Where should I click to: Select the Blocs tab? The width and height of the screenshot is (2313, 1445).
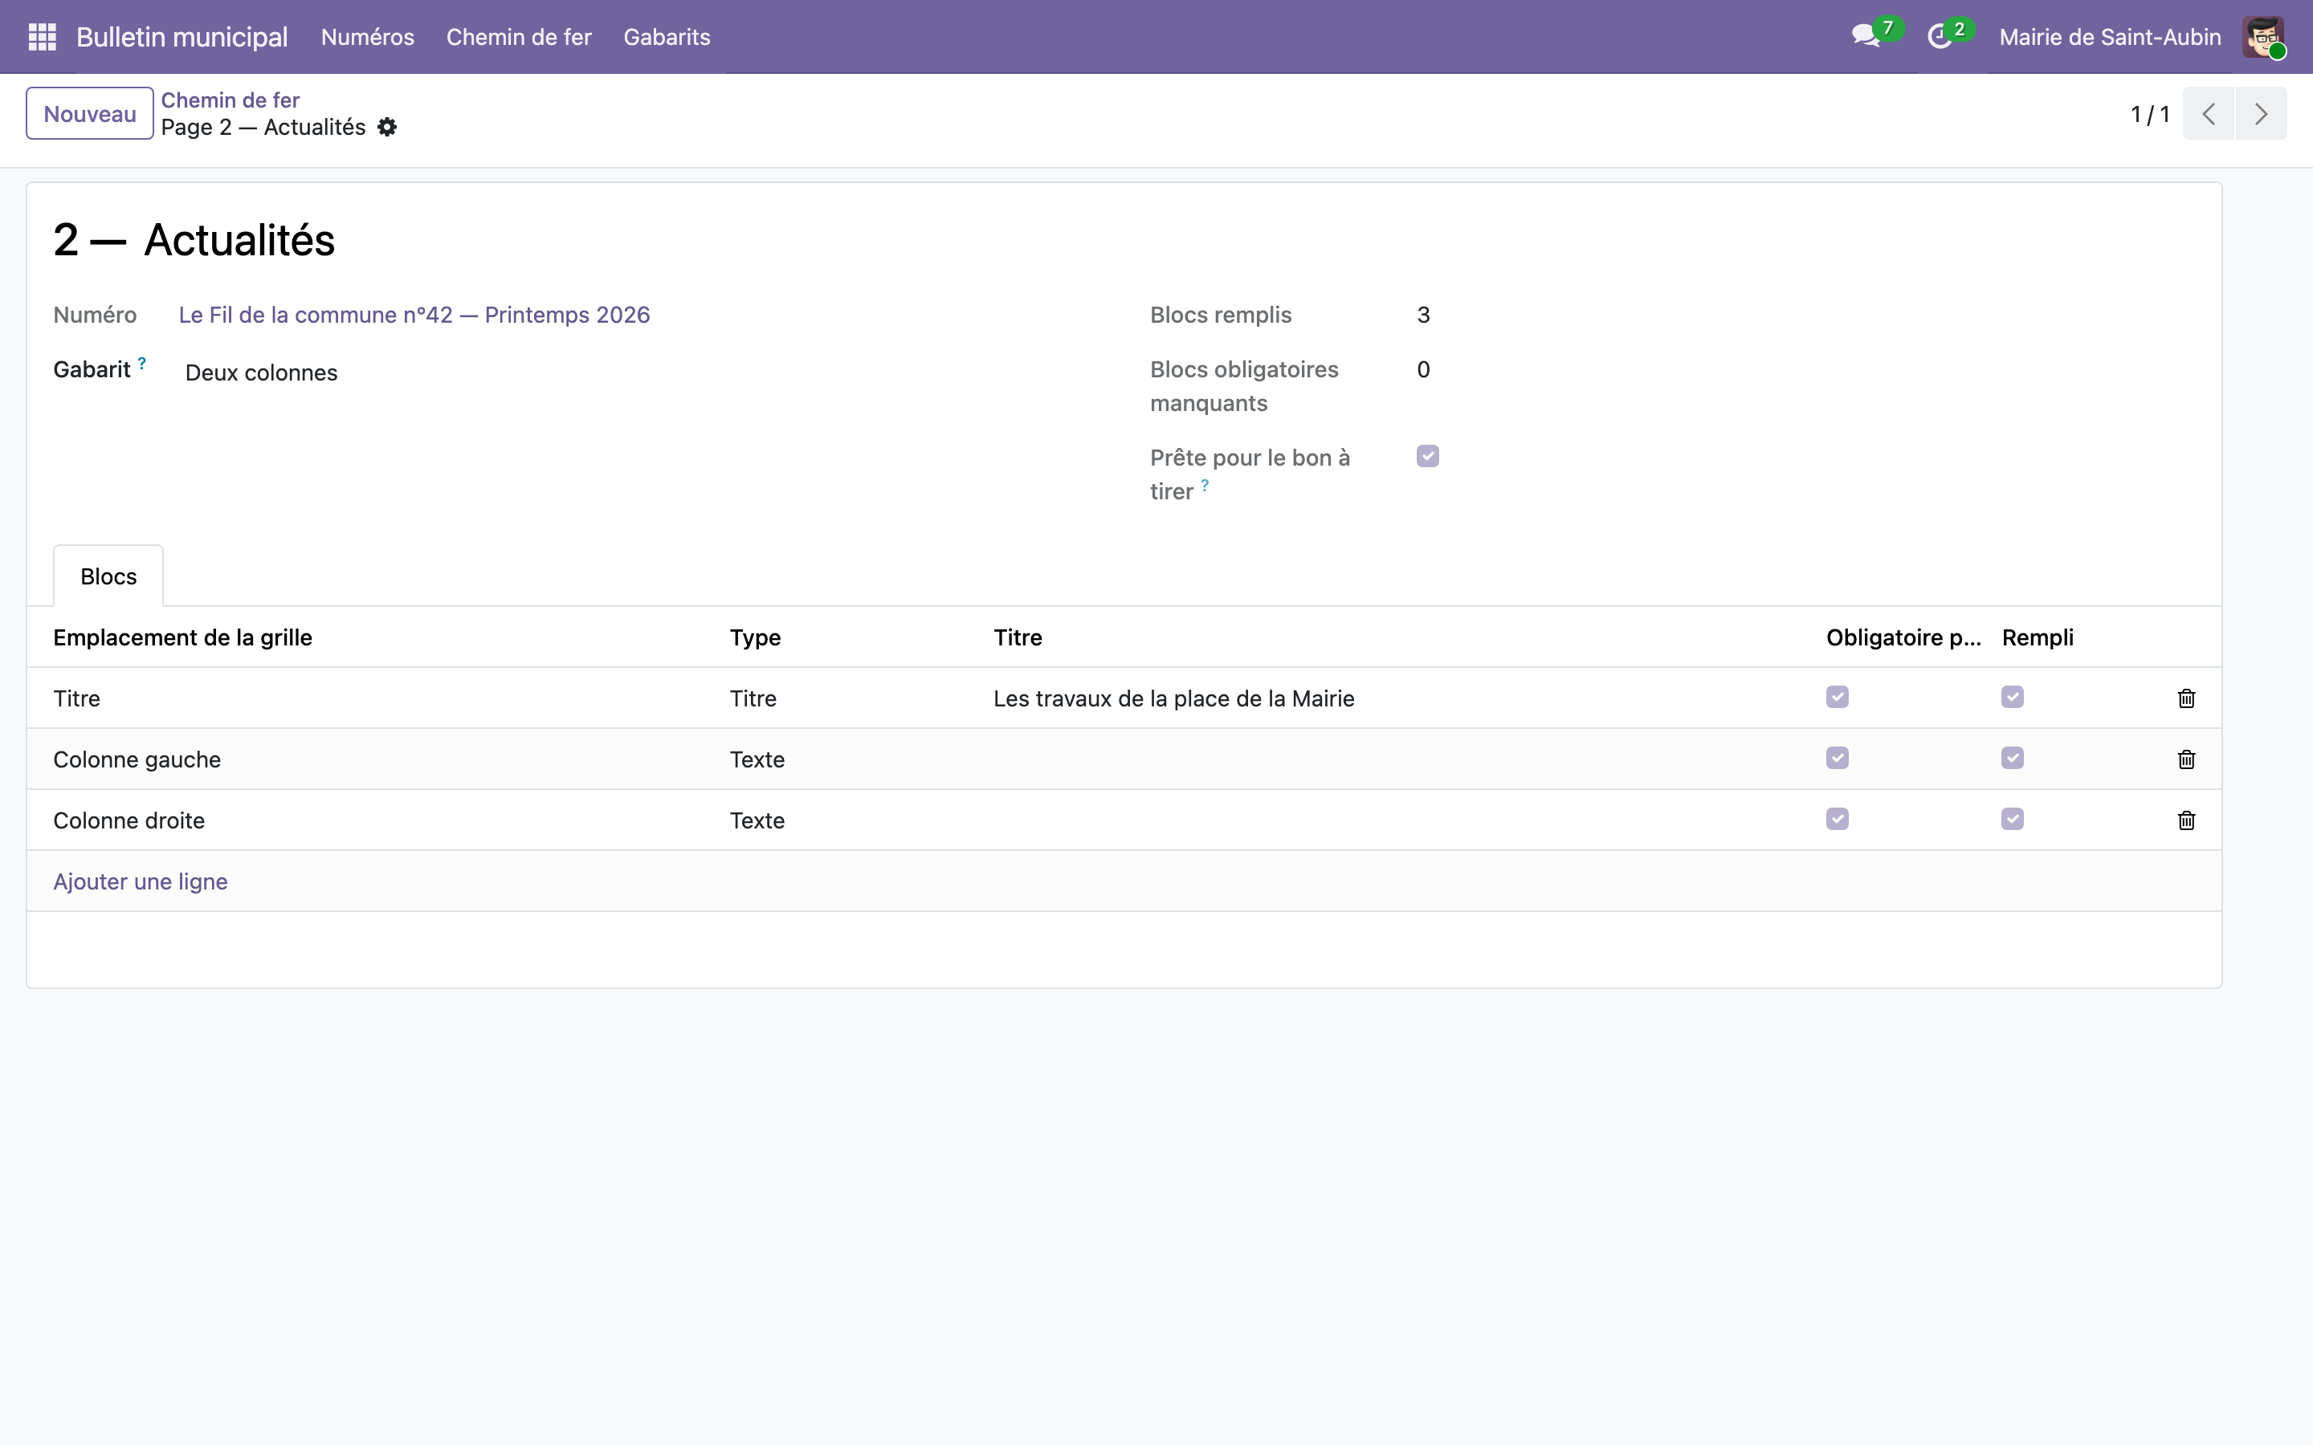pos(108,576)
